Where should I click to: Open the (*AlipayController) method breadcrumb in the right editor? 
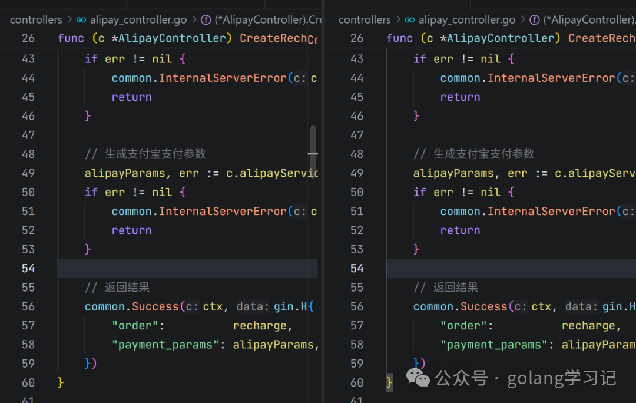tap(589, 19)
